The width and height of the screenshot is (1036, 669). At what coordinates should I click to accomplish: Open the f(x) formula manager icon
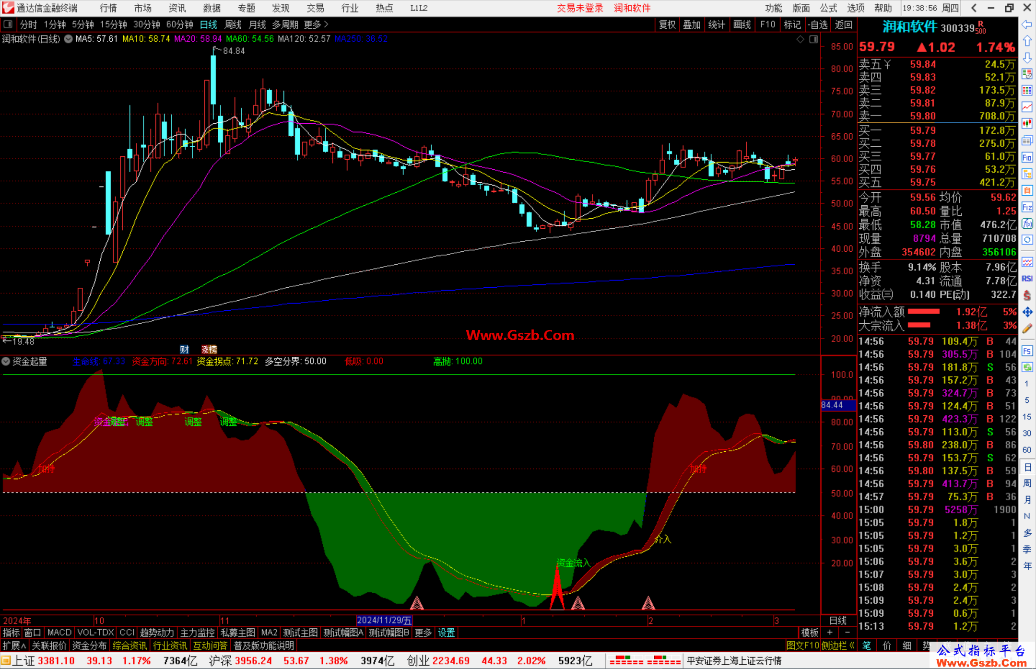coord(1027,223)
